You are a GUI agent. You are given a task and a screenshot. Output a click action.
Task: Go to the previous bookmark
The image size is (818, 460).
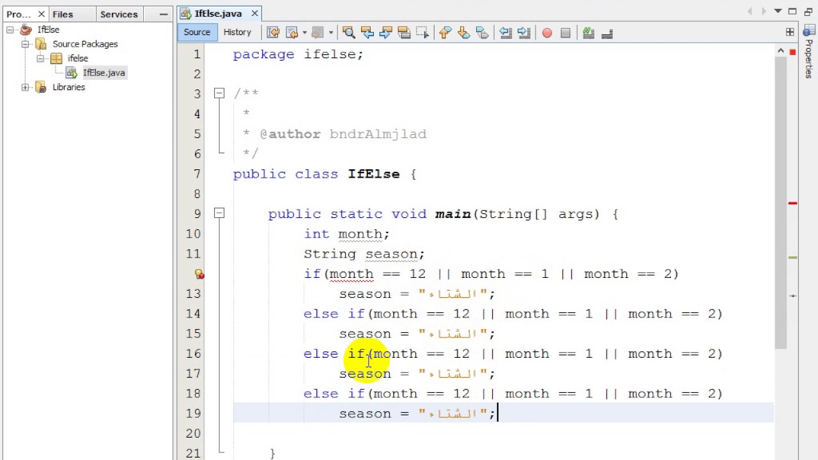coord(445,33)
